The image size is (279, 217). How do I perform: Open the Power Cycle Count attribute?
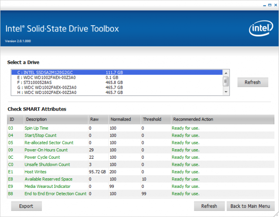click(42, 157)
